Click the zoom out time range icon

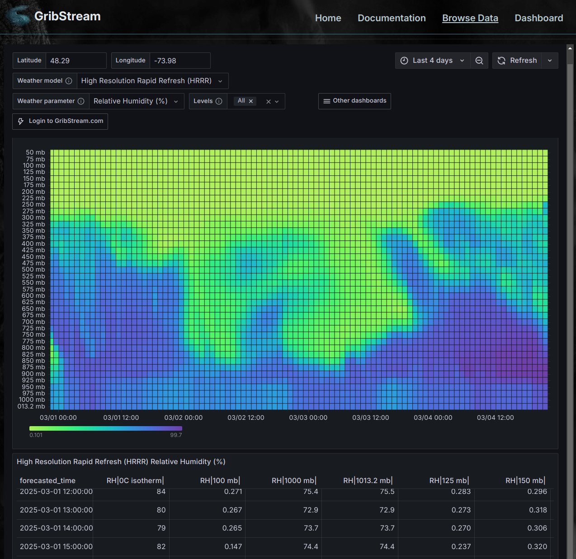click(479, 61)
